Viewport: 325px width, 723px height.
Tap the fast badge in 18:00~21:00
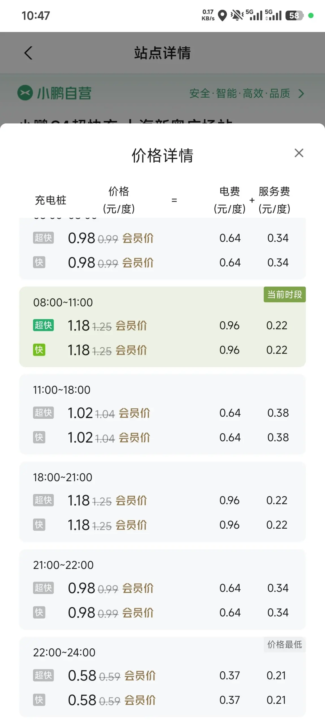pos(39,525)
